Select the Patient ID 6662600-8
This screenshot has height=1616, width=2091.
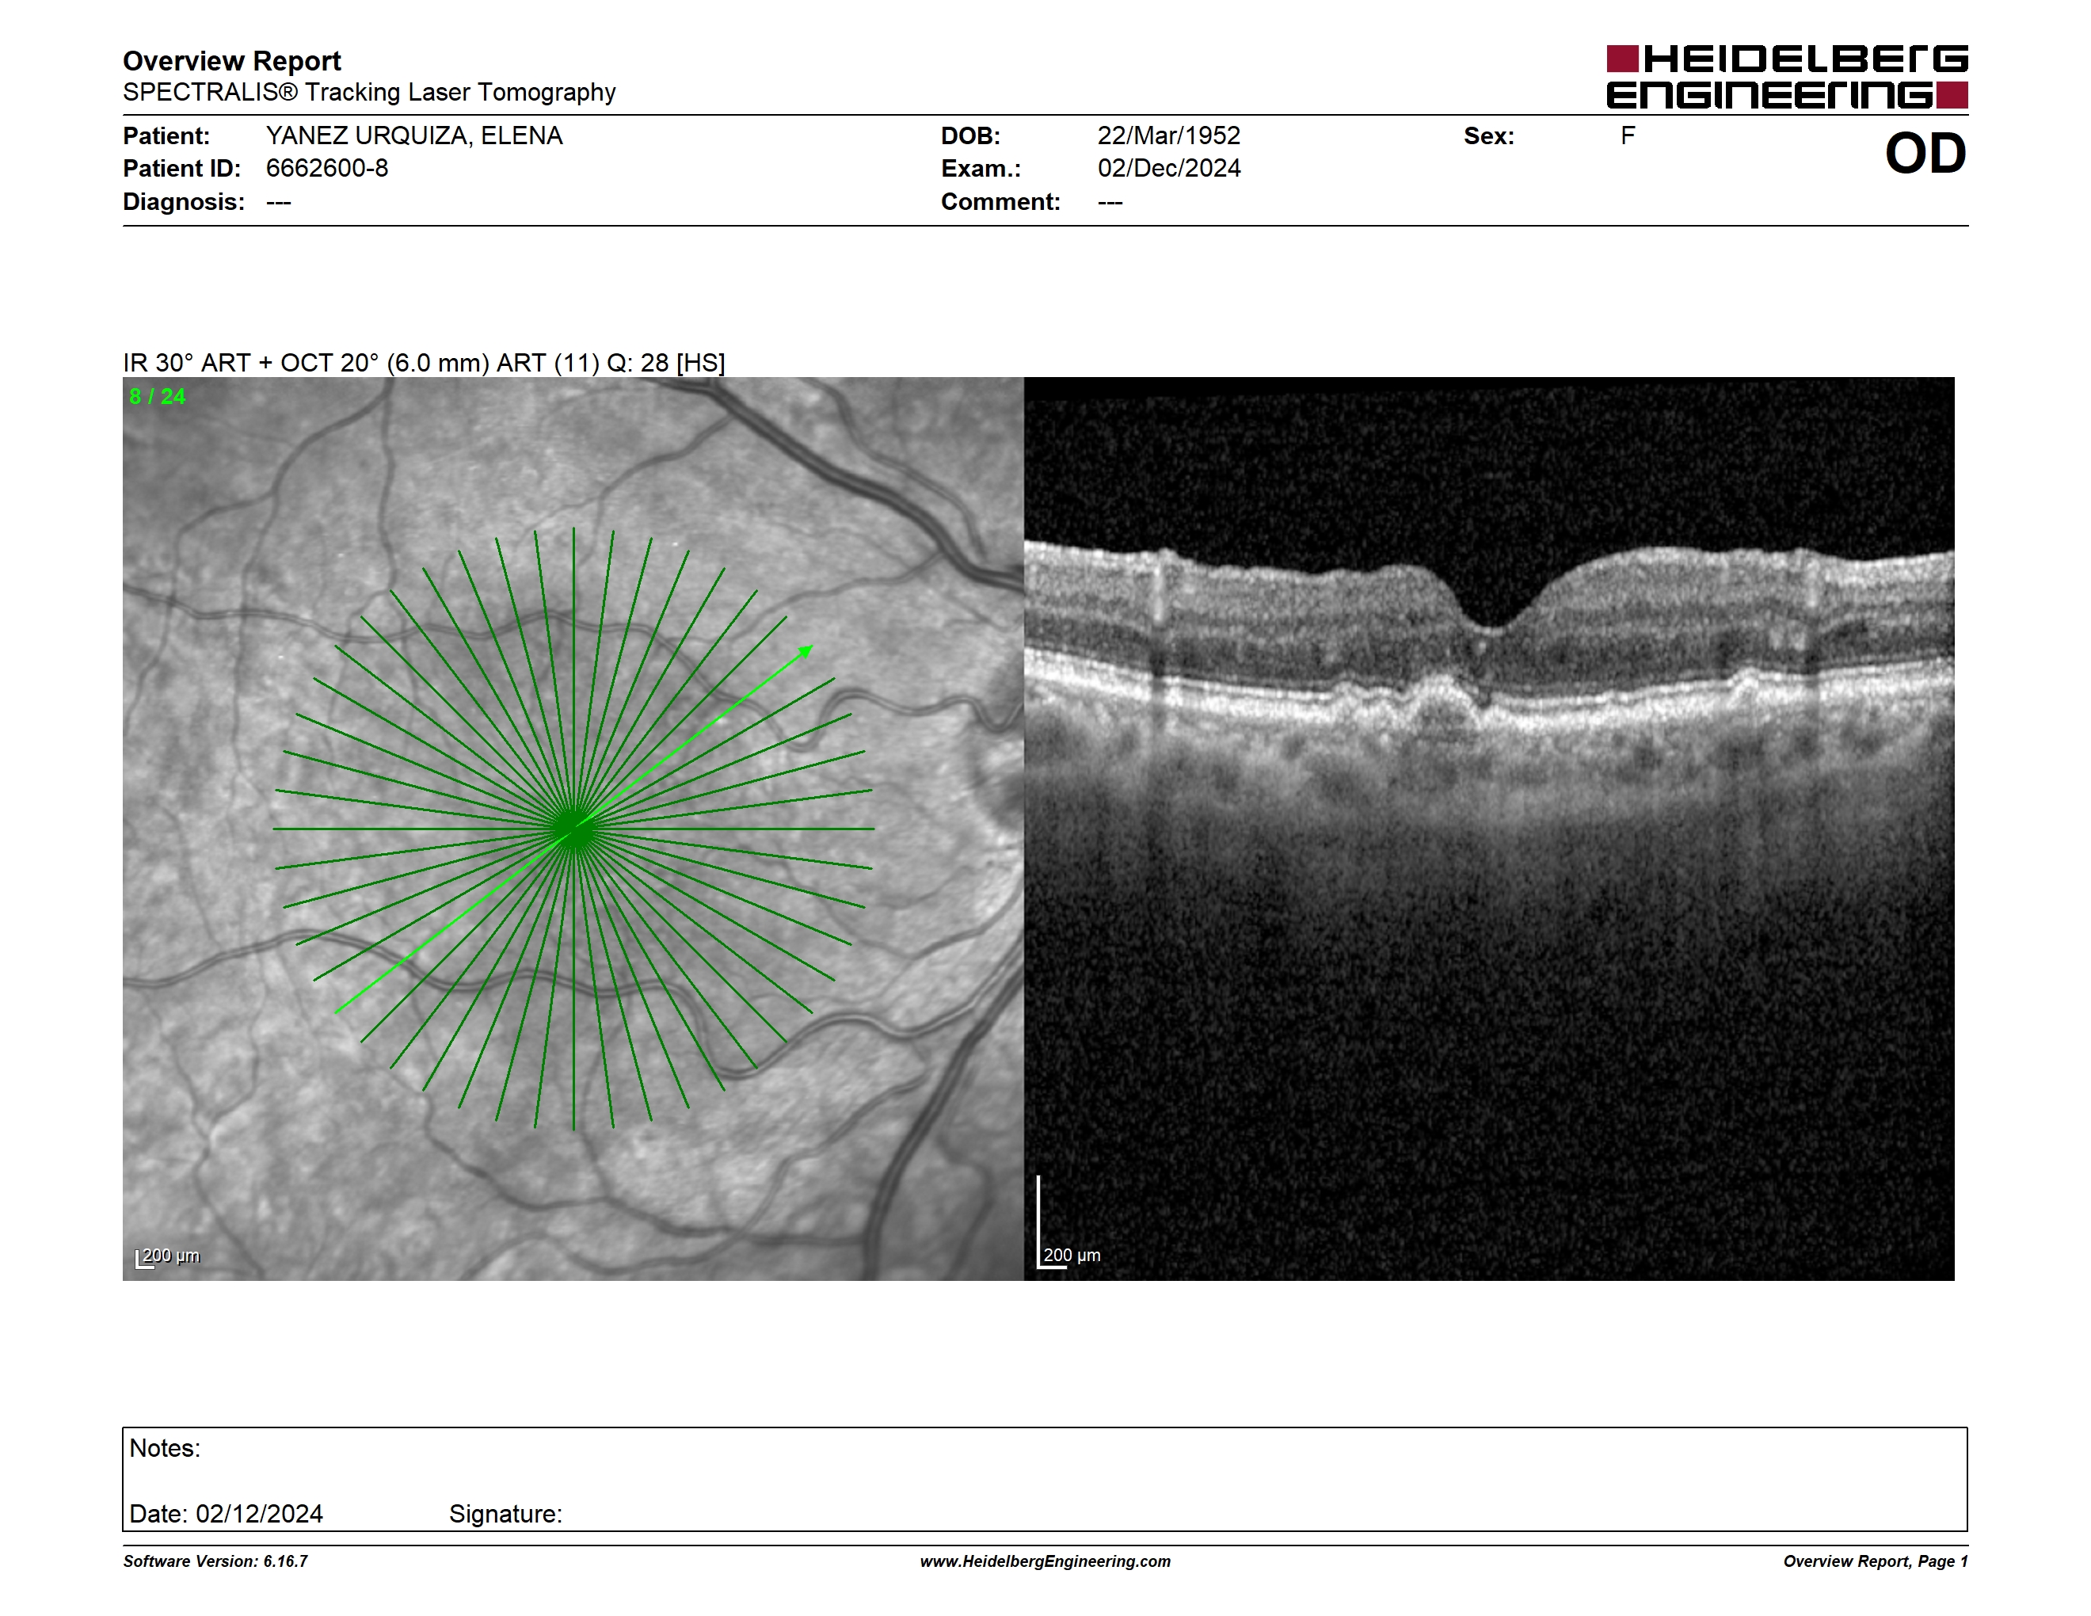(326, 169)
